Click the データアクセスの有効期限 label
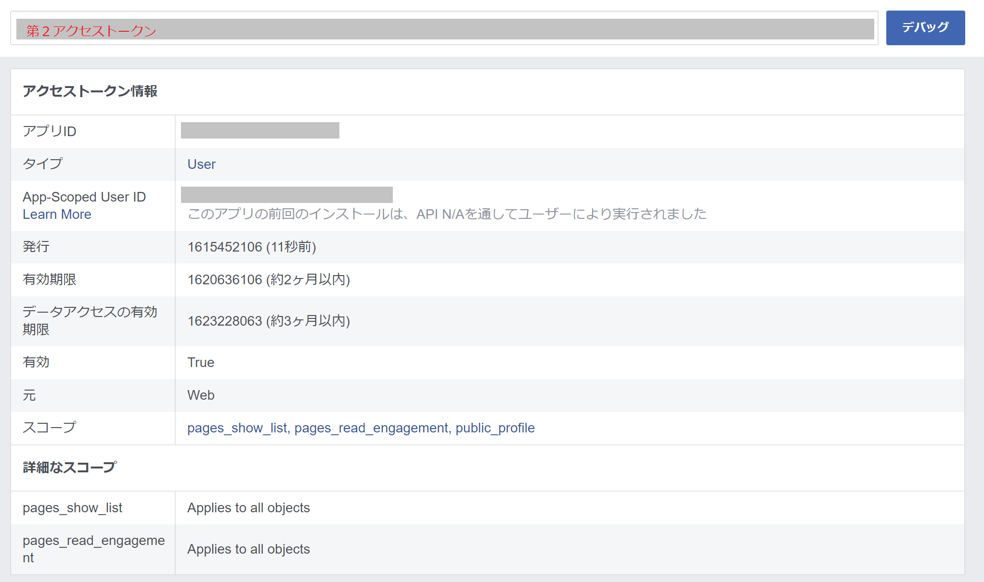 (x=90, y=321)
